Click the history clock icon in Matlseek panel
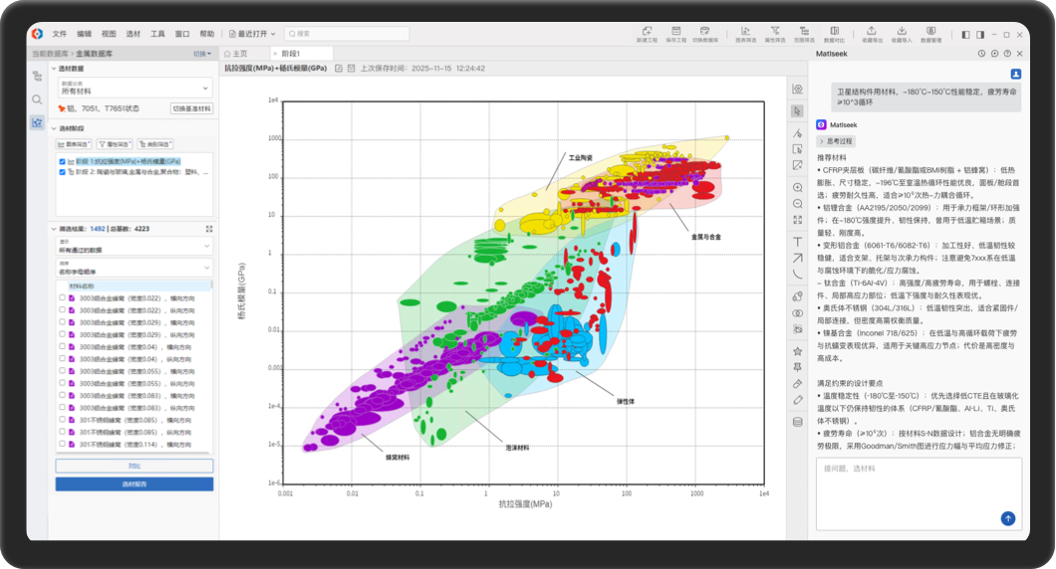Image resolution: width=1056 pixels, height=569 pixels. [x=981, y=53]
